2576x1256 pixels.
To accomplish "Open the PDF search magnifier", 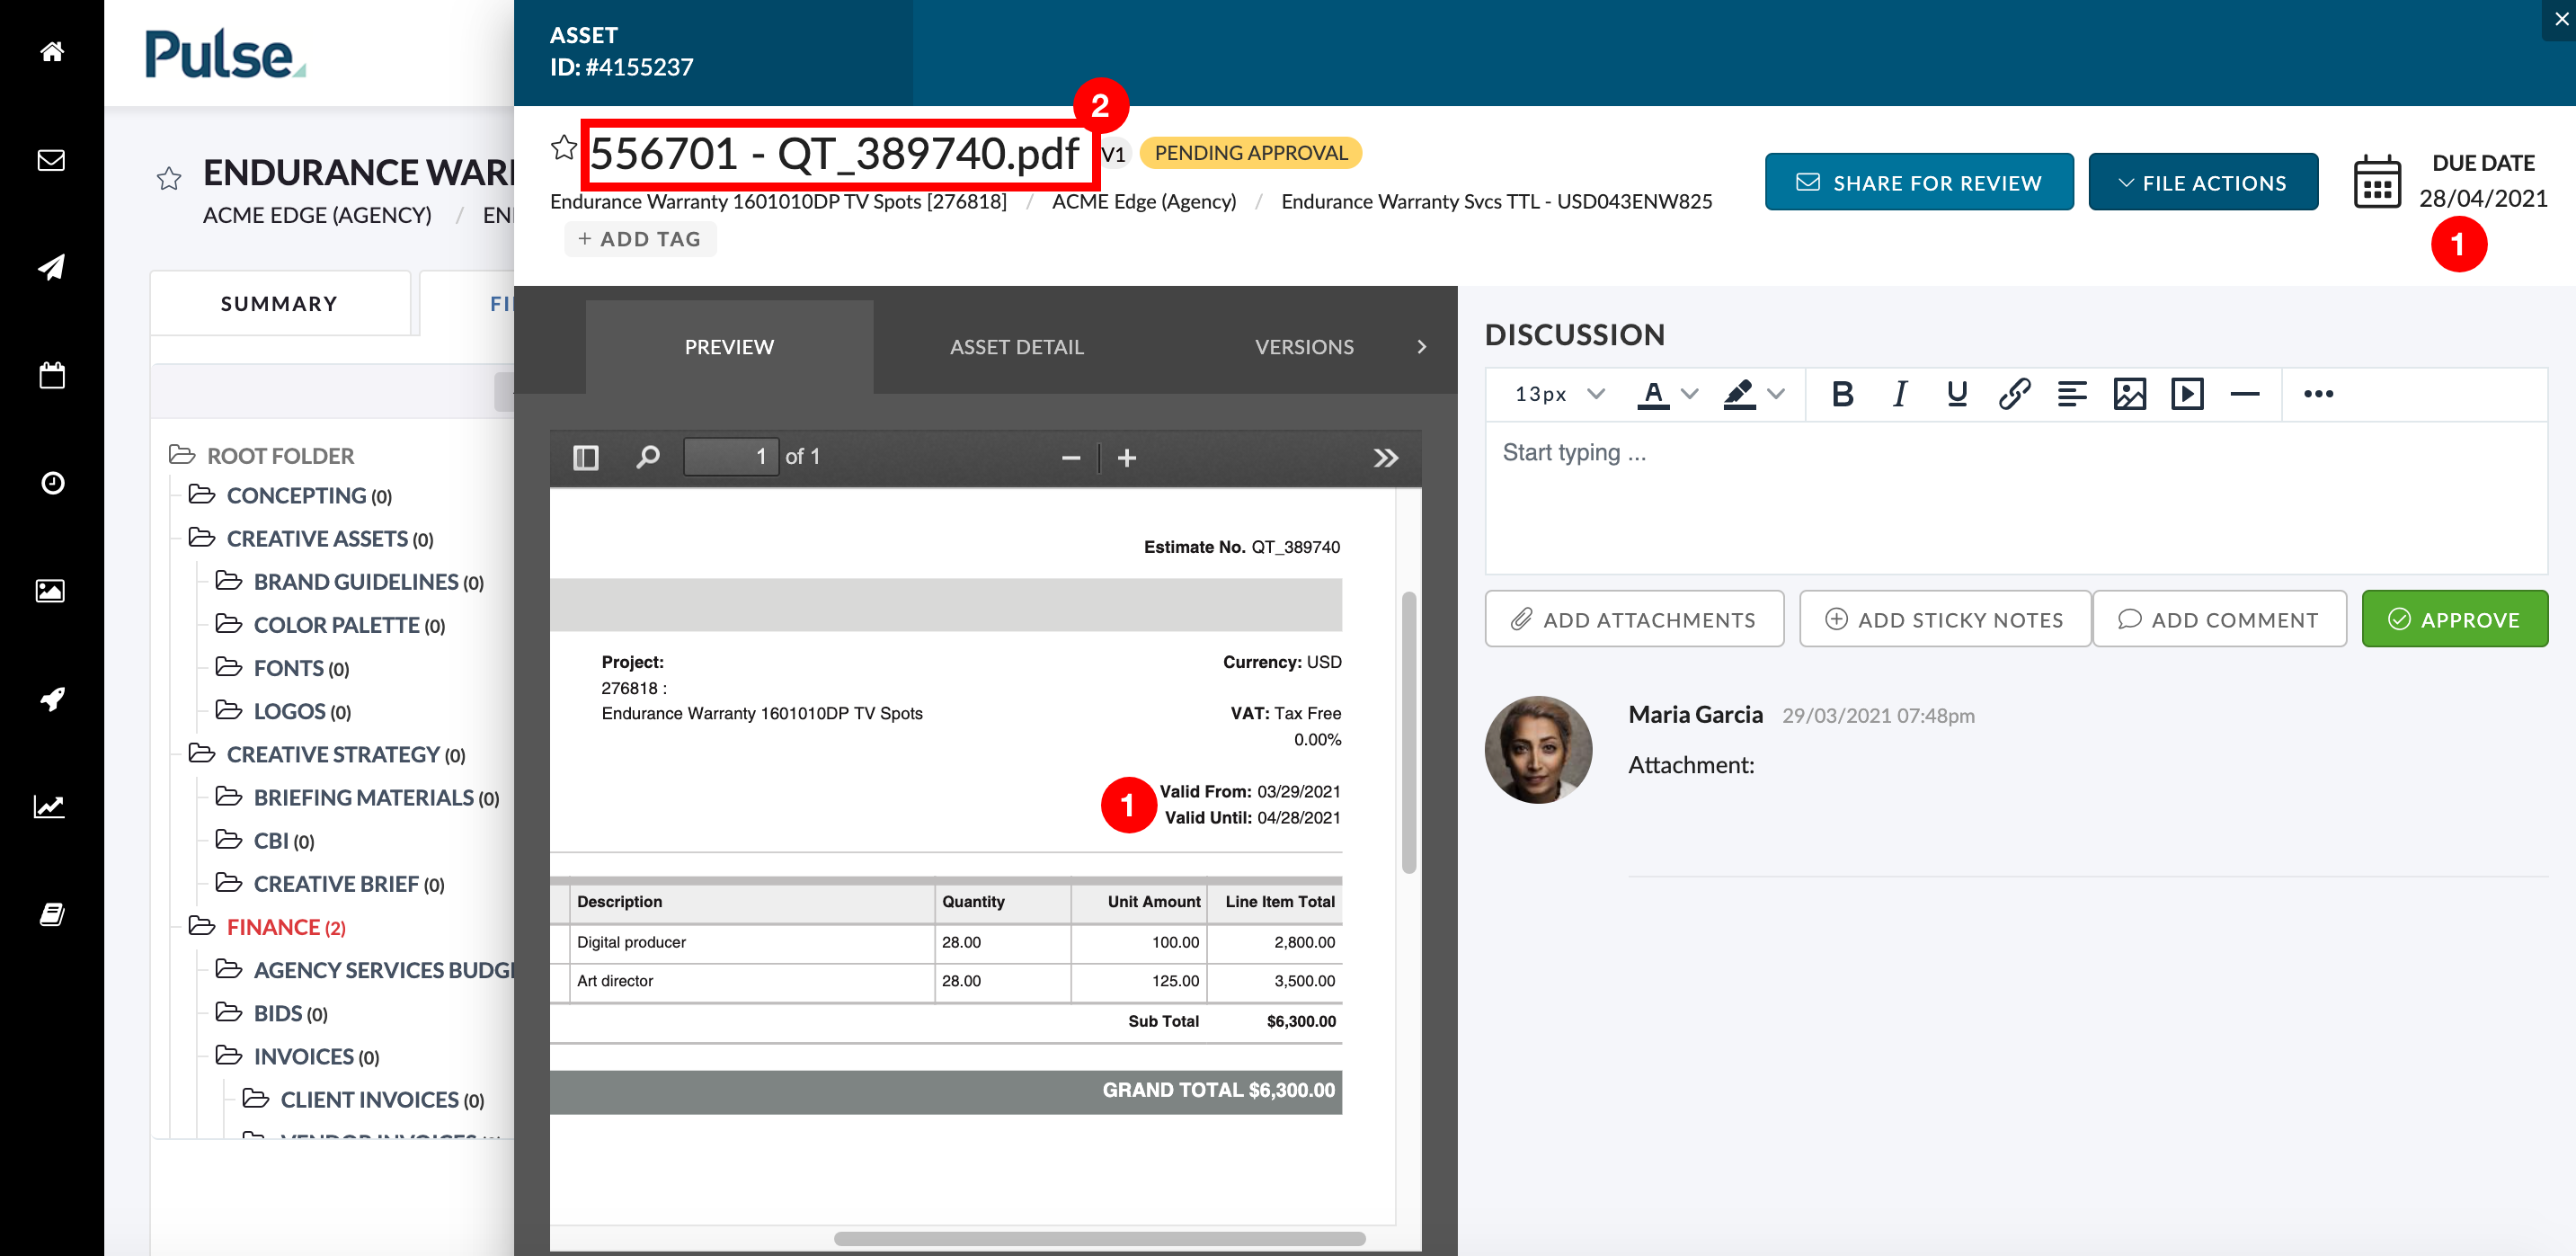I will click(x=648, y=457).
